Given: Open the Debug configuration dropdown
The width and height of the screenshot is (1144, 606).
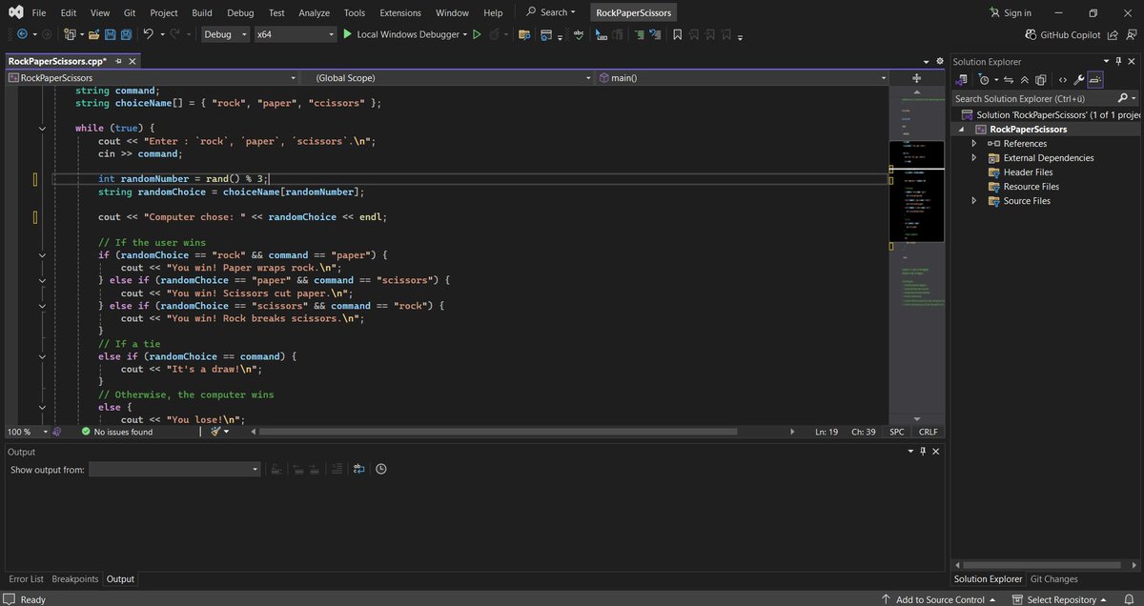Looking at the screenshot, I should pyautogui.click(x=225, y=34).
